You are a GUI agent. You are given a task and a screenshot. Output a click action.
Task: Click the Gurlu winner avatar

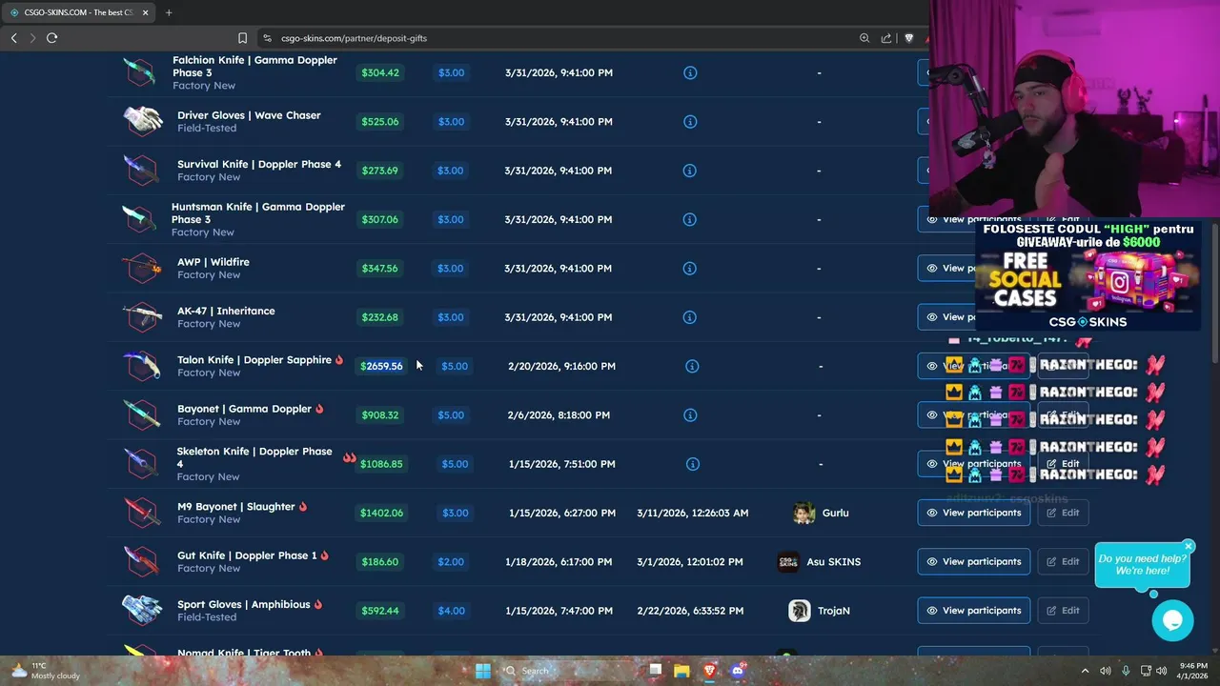[803, 513]
